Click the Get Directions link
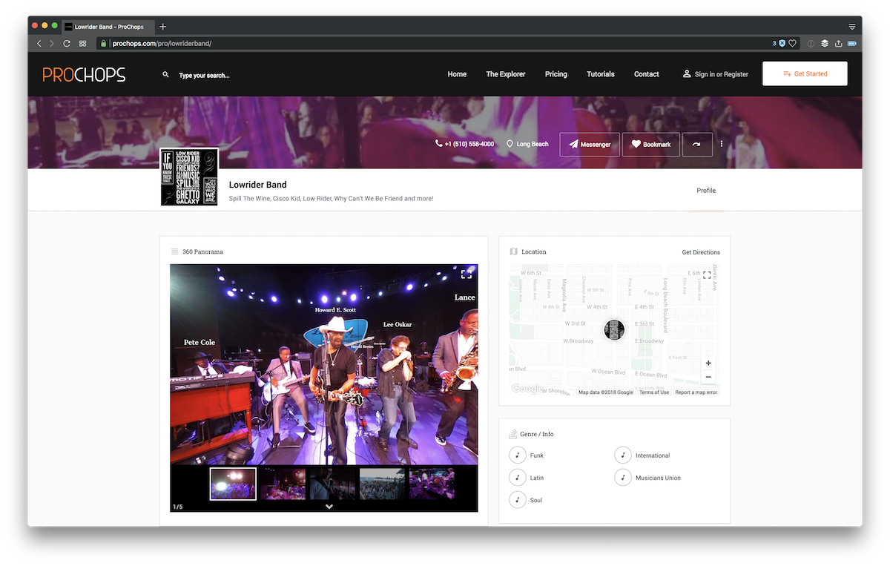Image resolution: width=890 pixels, height=566 pixels. point(701,252)
